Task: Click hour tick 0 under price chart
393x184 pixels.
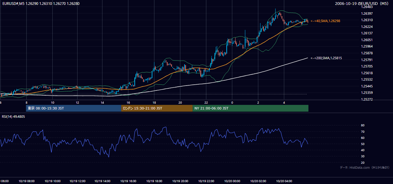Action: [232, 103]
